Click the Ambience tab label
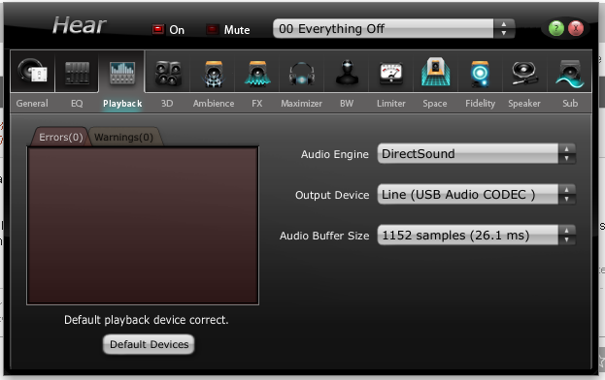The height and width of the screenshot is (380, 605). [214, 103]
